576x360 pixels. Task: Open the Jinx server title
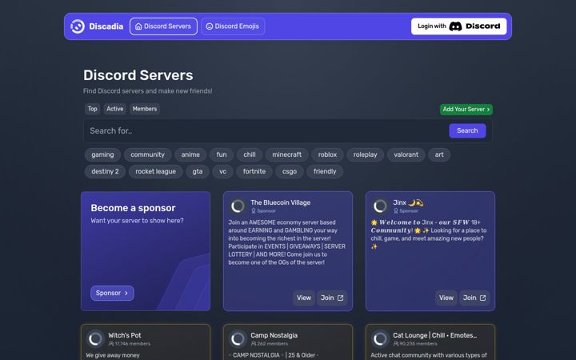tap(408, 202)
